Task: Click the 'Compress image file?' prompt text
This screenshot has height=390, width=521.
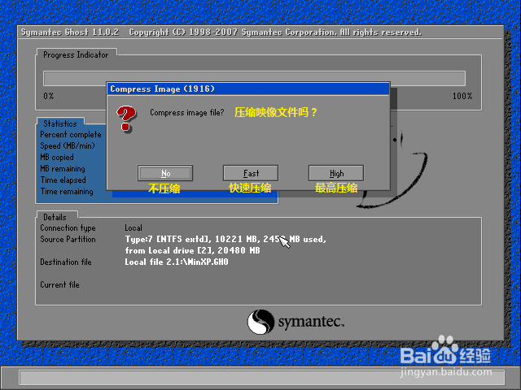Action: click(x=187, y=113)
